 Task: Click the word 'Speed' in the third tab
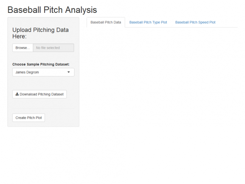(x=204, y=22)
